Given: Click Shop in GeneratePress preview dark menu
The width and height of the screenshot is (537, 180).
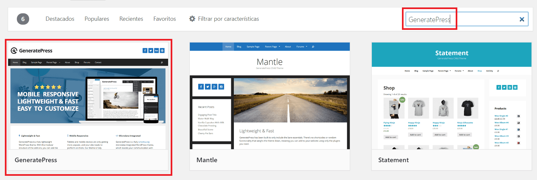Looking at the screenshot, I should point(77,62).
